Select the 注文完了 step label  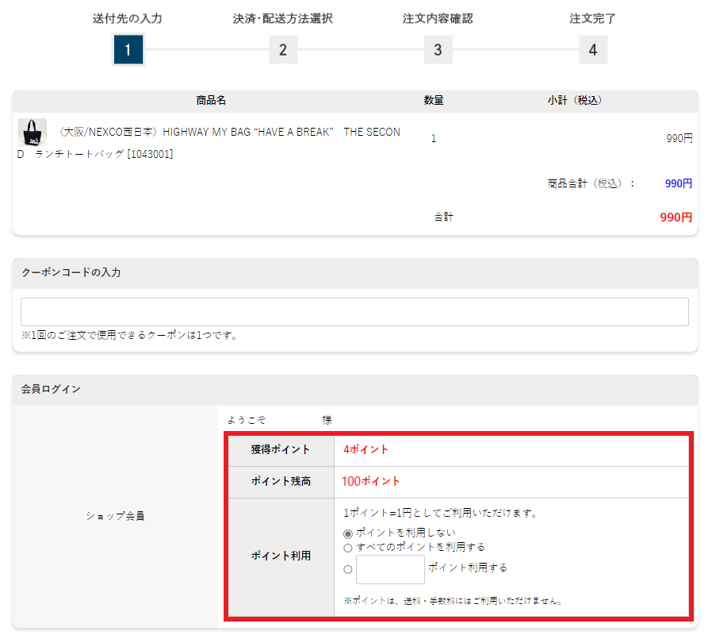pos(592,18)
